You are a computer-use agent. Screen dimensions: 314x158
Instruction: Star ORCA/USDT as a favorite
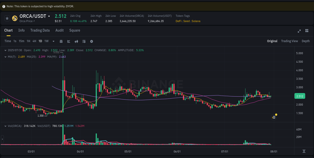[x=7, y=18]
